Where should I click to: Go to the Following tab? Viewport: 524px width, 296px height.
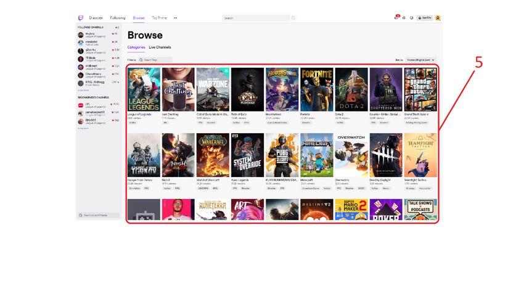coord(118,18)
